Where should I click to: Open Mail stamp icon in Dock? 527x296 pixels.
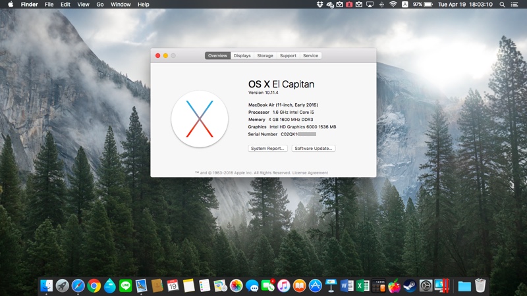(141, 286)
